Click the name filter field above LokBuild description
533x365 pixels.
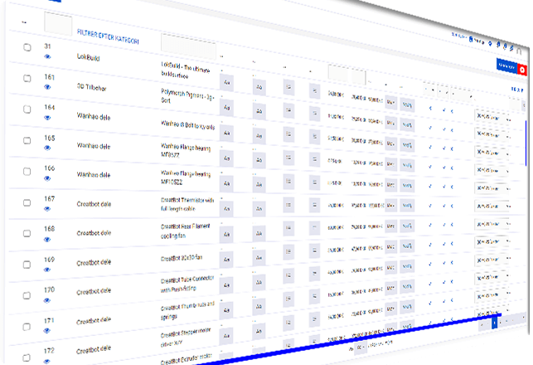coord(187,41)
